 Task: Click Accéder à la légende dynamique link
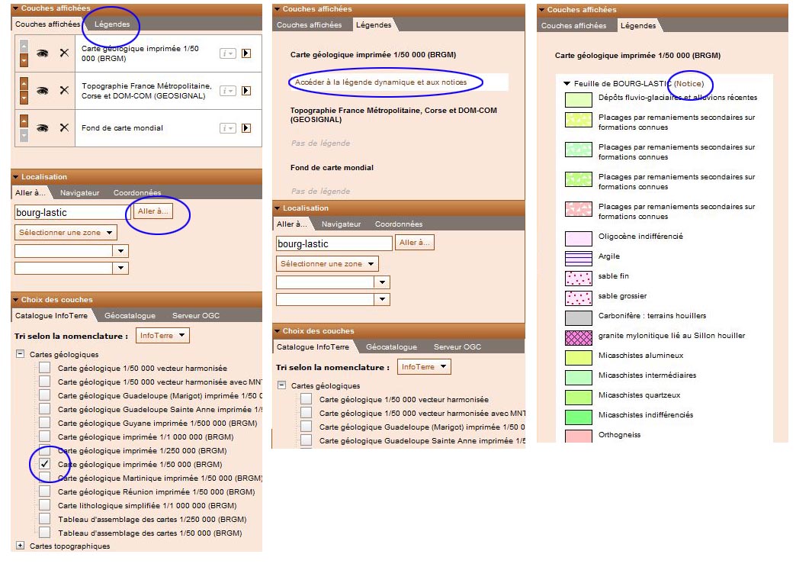point(380,82)
